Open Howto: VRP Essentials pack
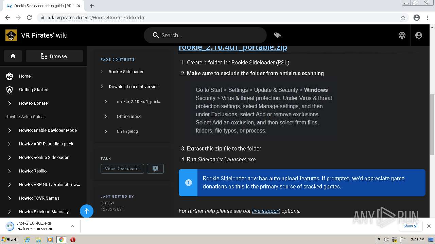435x244 pixels. pos(43,144)
